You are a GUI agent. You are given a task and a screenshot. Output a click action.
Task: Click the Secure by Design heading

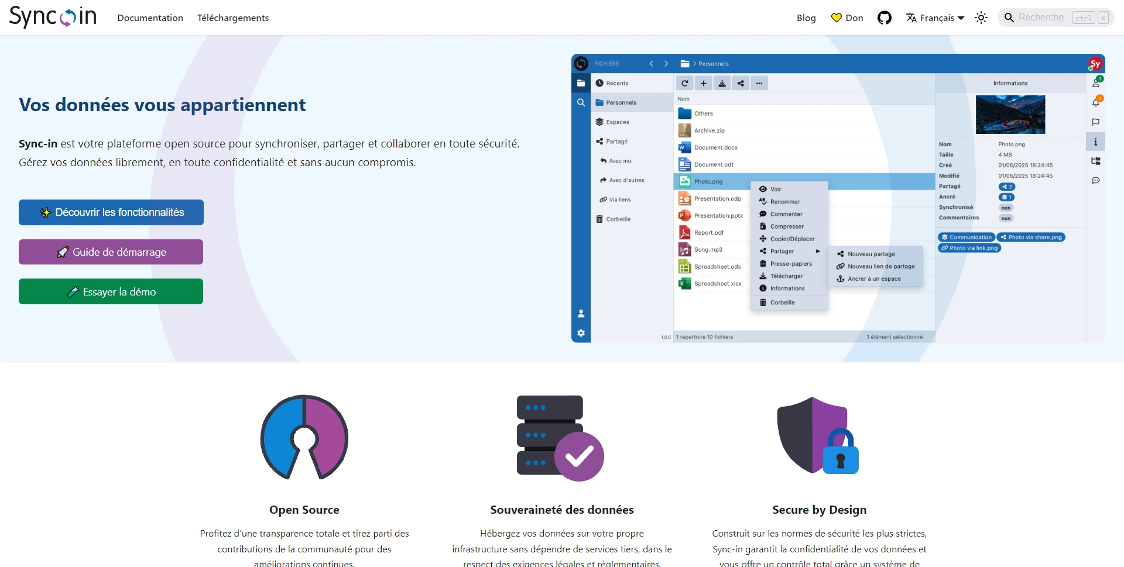click(x=819, y=510)
